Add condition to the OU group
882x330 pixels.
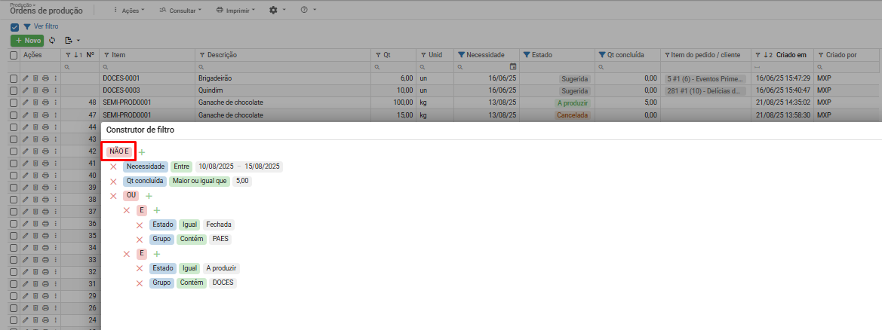tap(149, 196)
